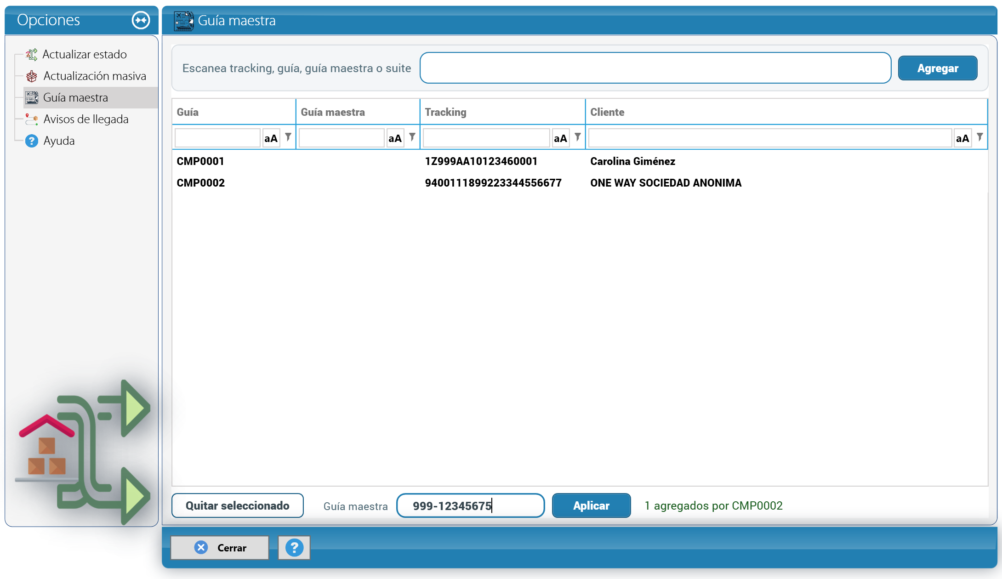The width and height of the screenshot is (1002, 579).
Task: Click the Aplicar button
Action: coord(591,505)
